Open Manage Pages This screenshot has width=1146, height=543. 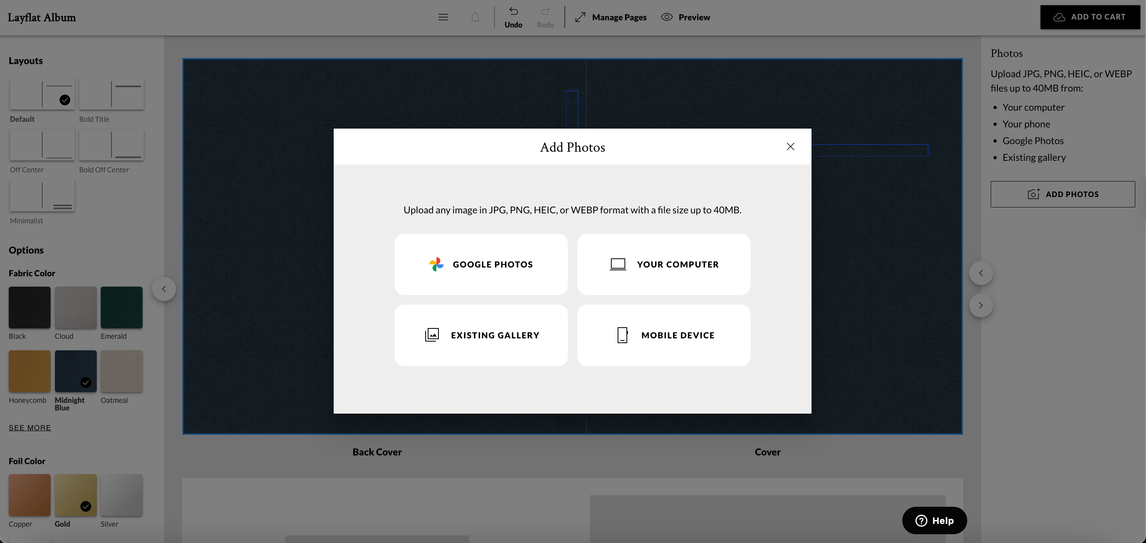click(x=611, y=17)
